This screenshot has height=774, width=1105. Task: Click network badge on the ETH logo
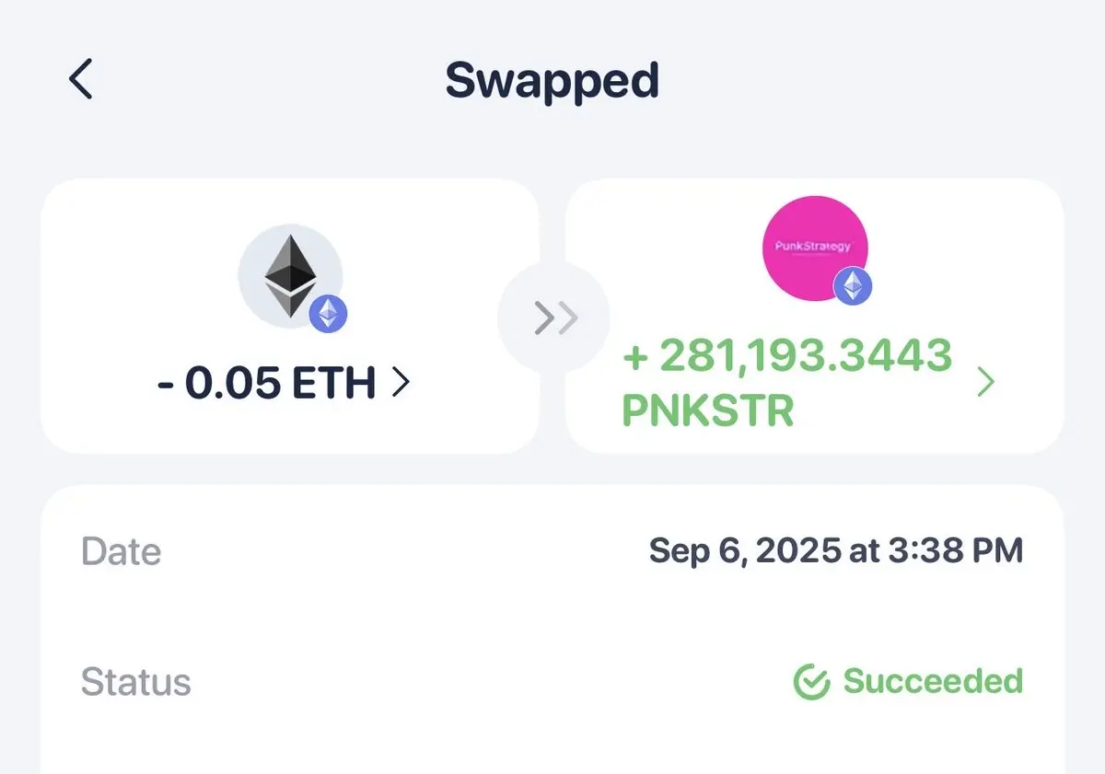click(x=328, y=314)
